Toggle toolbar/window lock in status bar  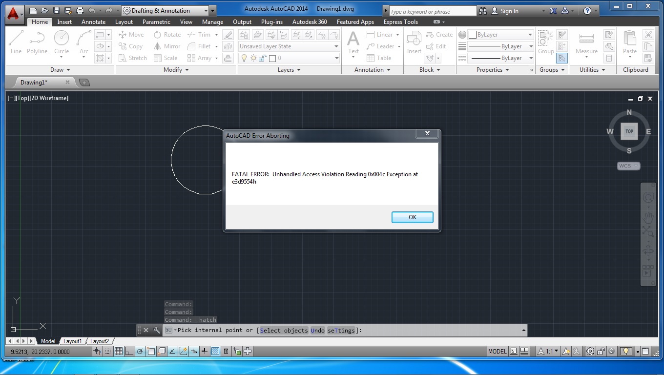(601, 351)
